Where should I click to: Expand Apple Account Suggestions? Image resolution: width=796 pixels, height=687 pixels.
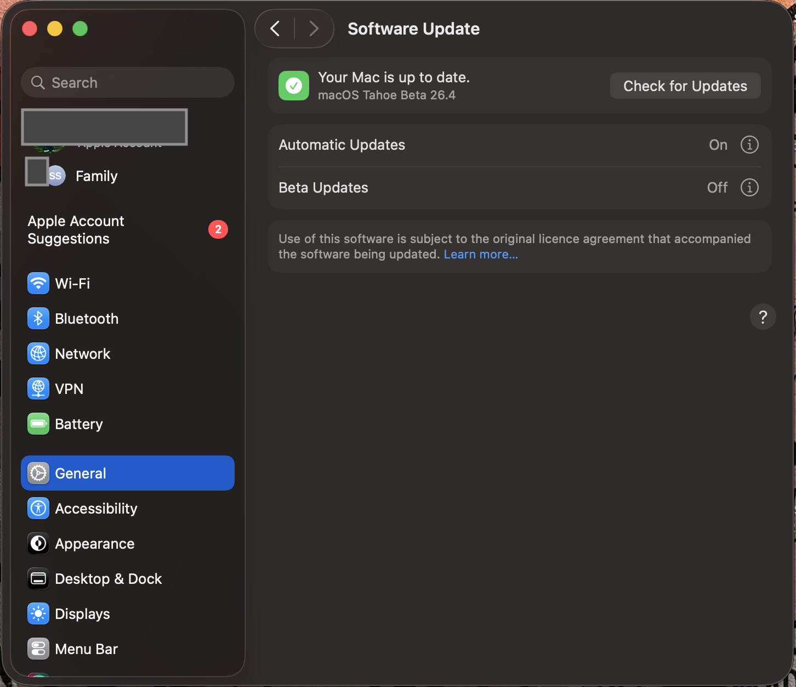click(76, 229)
